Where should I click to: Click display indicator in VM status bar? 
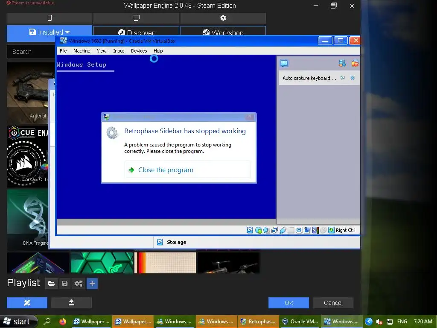(299, 230)
